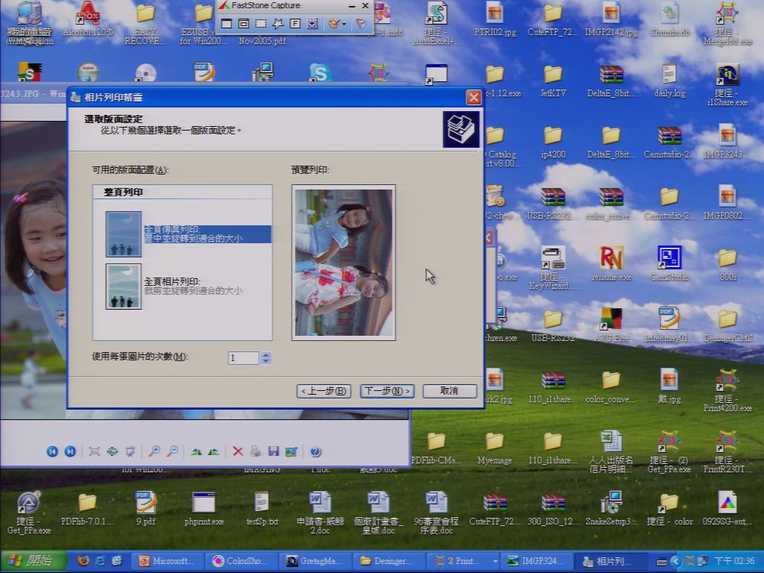Choose FastStone Capture Window/Object tool
The image size is (764, 573).
click(244, 23)
